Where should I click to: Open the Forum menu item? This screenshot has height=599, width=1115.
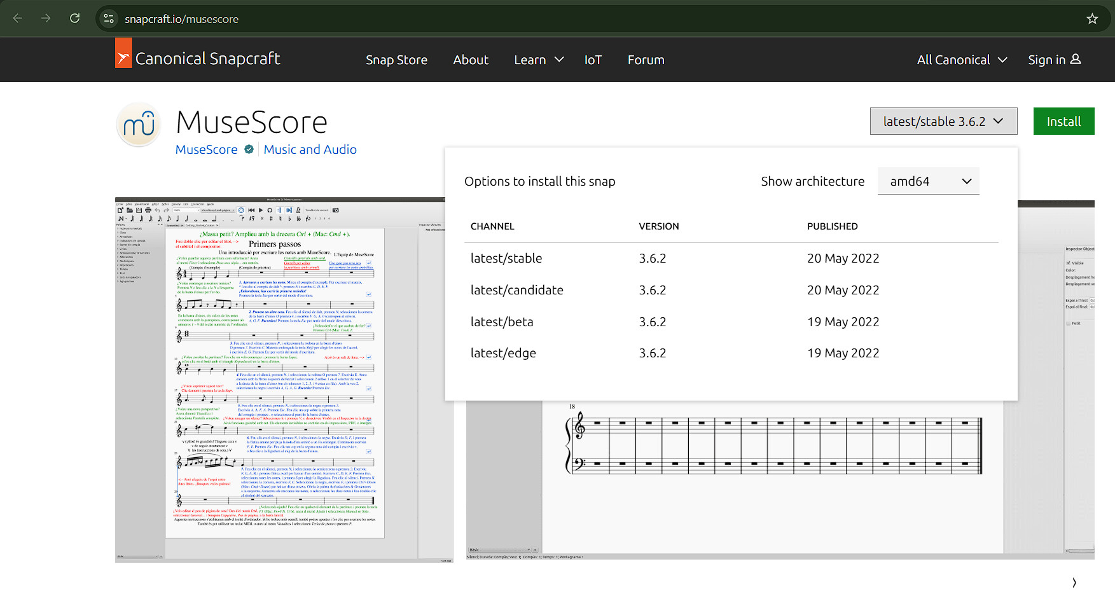pos(646,60)
